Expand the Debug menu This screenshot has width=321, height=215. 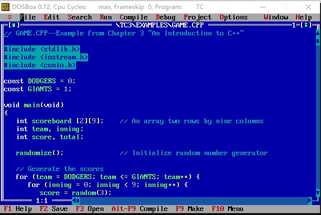(x=165, y=17)
